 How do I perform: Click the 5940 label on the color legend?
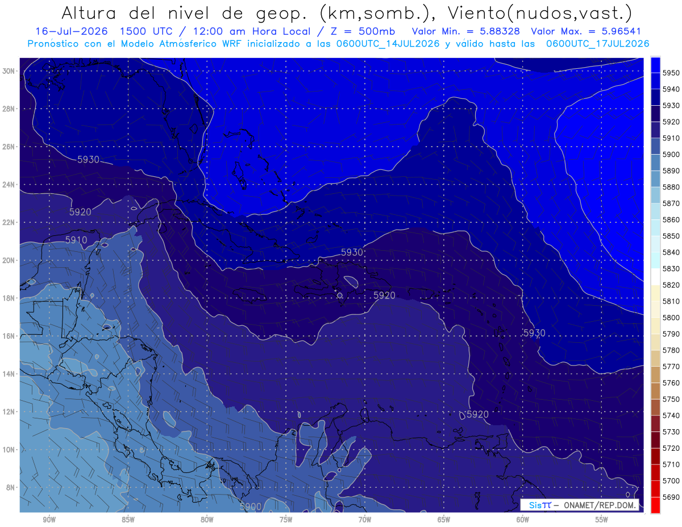click(x=671, y=89)
